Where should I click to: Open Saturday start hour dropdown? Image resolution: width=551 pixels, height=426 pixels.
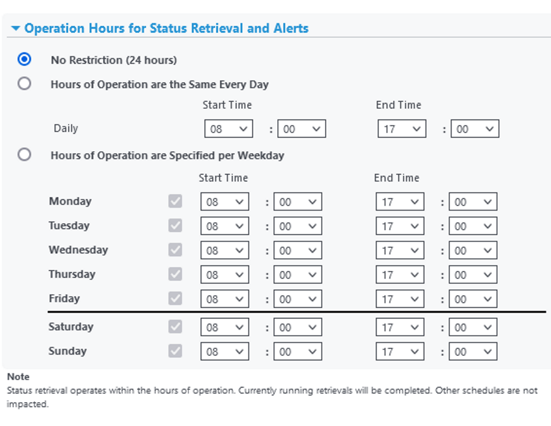tap(225, 327)
